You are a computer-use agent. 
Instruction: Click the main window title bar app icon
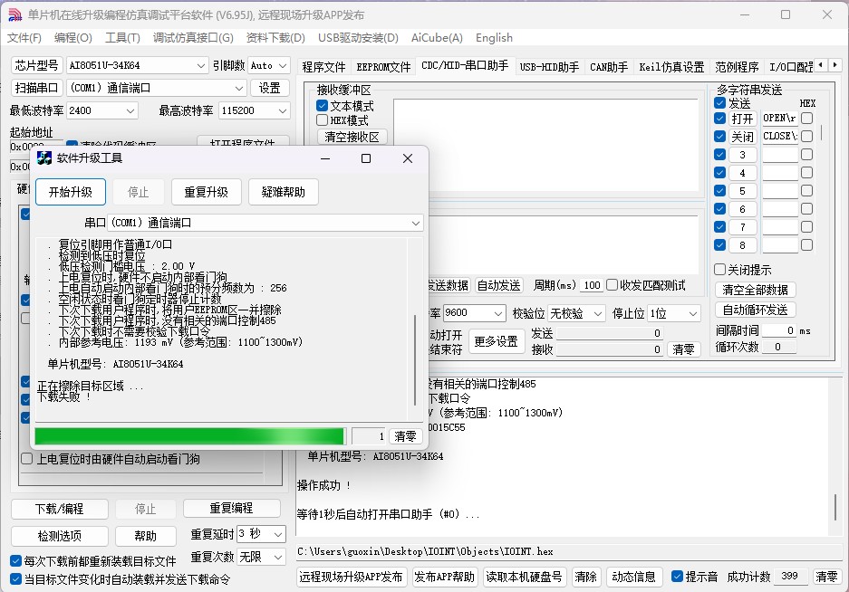[x=14, y=15]
